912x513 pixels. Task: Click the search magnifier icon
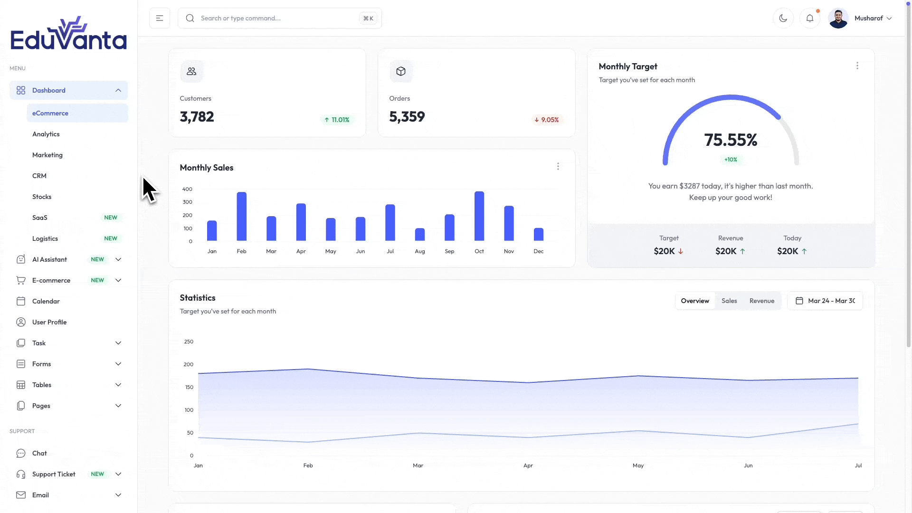pos(190,18)
